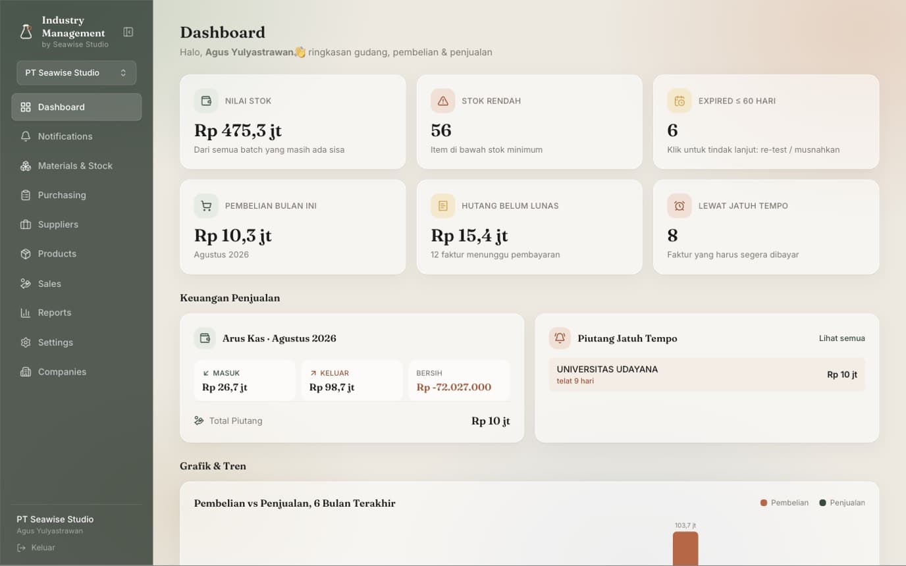Click the Keluar Rp 98,7 jt tile
Screen dimensions: 906x566
click(x=352, y=380)
